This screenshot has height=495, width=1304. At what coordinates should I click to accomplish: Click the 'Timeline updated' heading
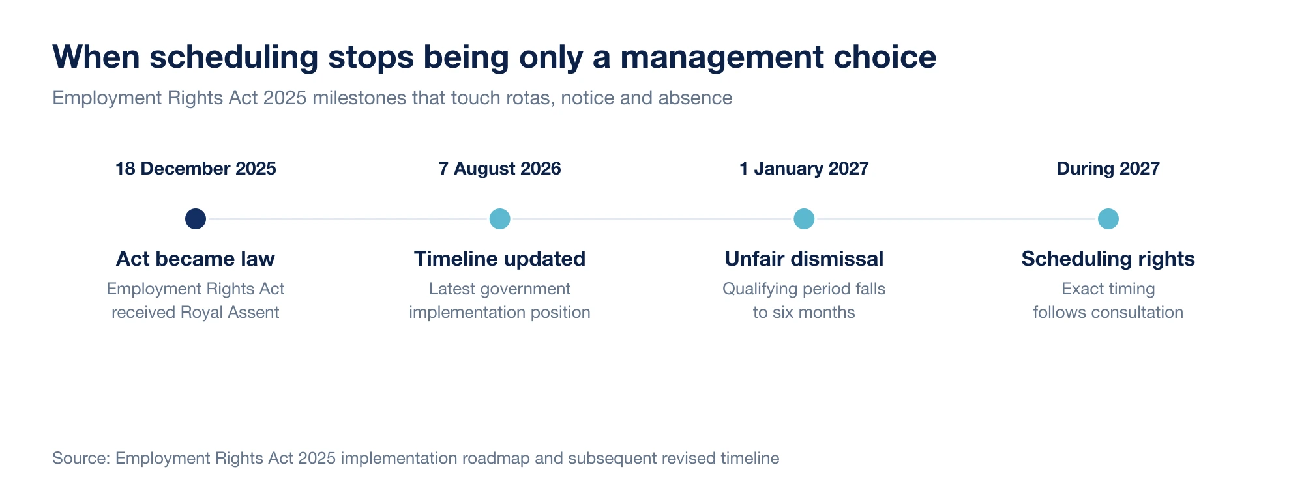pos(499,259)
